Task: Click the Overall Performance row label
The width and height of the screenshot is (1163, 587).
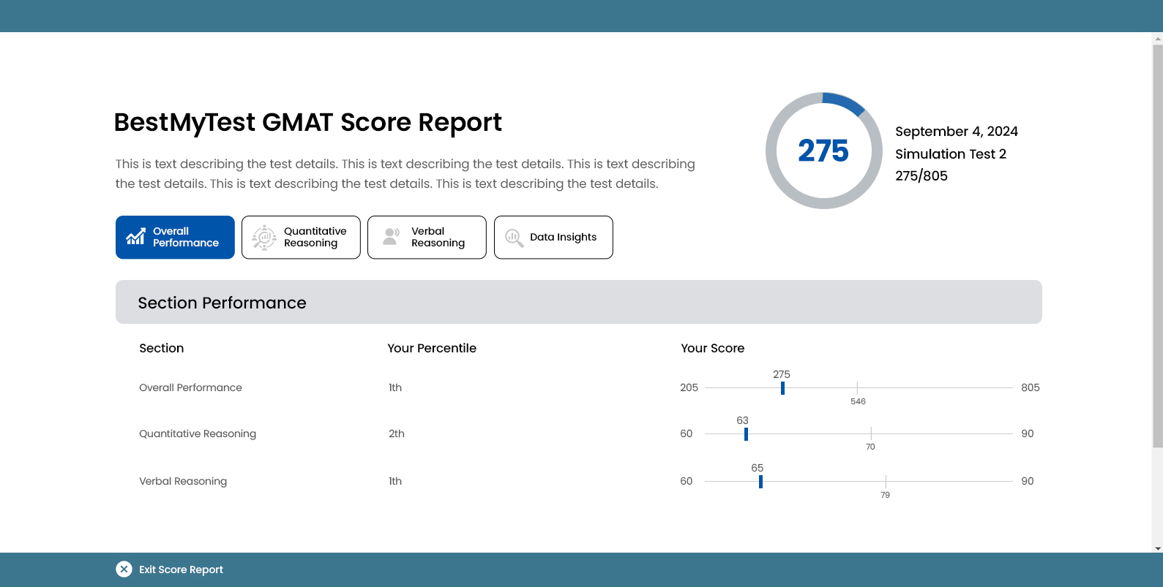Action: tap(190, 387)
